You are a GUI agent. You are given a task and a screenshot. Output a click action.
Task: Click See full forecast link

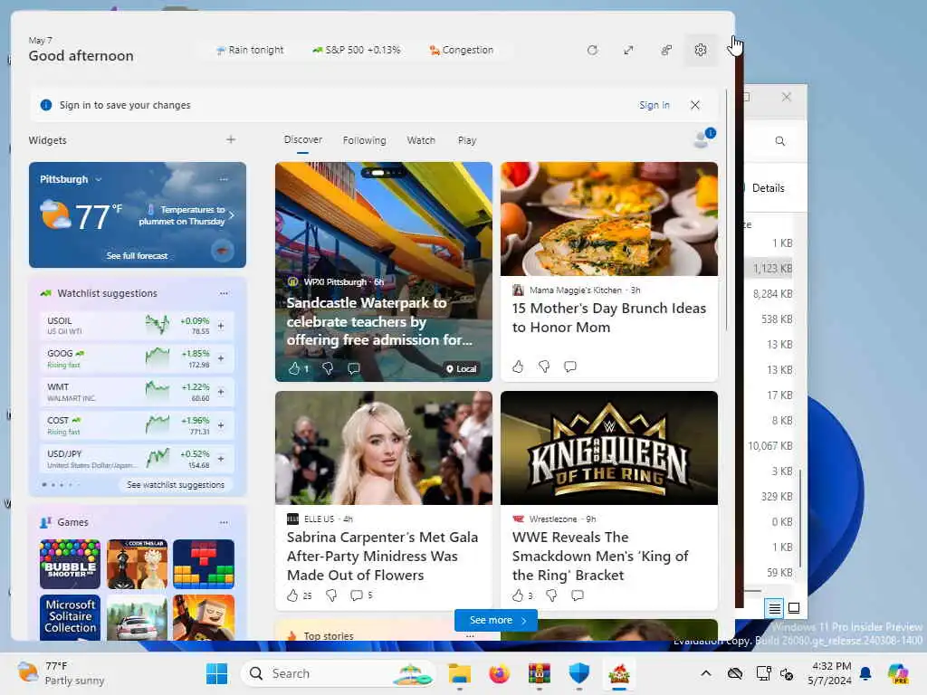tap(138, 256)
